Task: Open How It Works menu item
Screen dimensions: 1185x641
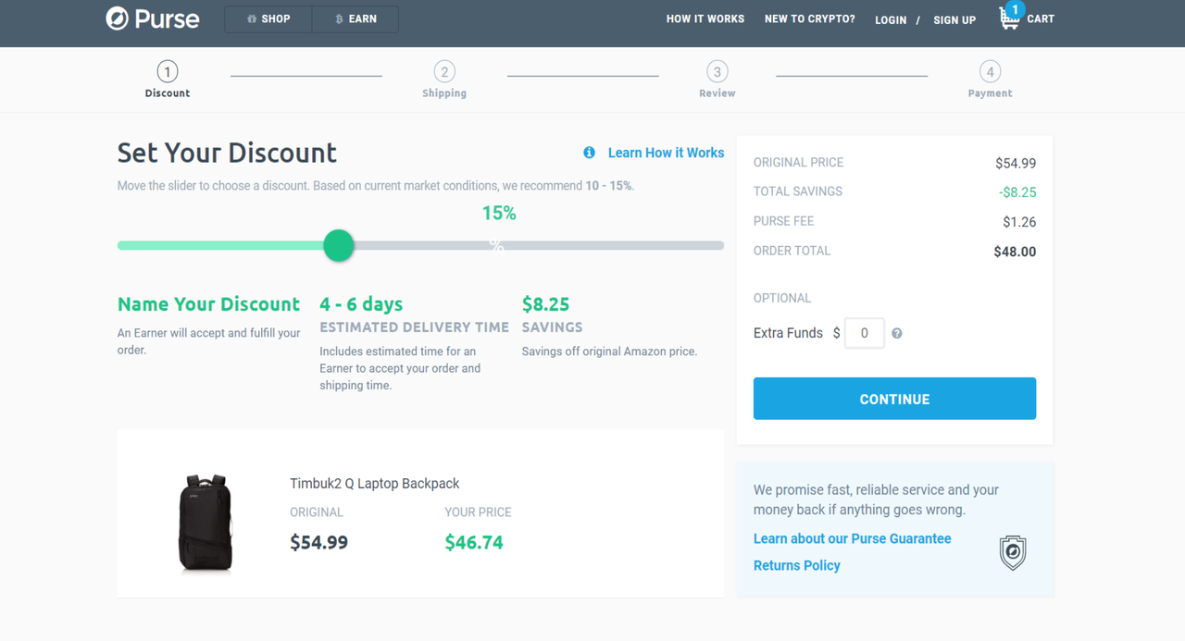Action: (x=705, y=18)
